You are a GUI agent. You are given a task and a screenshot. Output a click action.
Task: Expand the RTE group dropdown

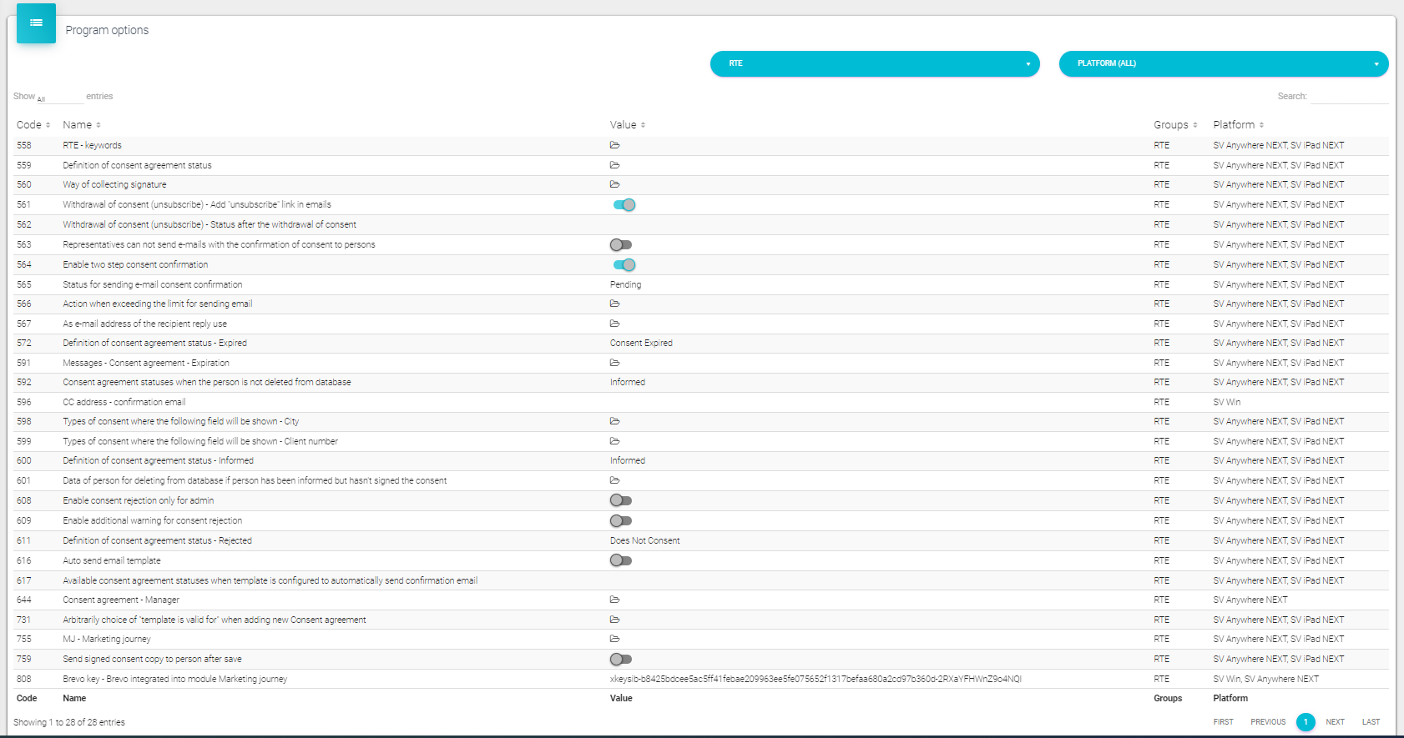(x=874, y=63)
